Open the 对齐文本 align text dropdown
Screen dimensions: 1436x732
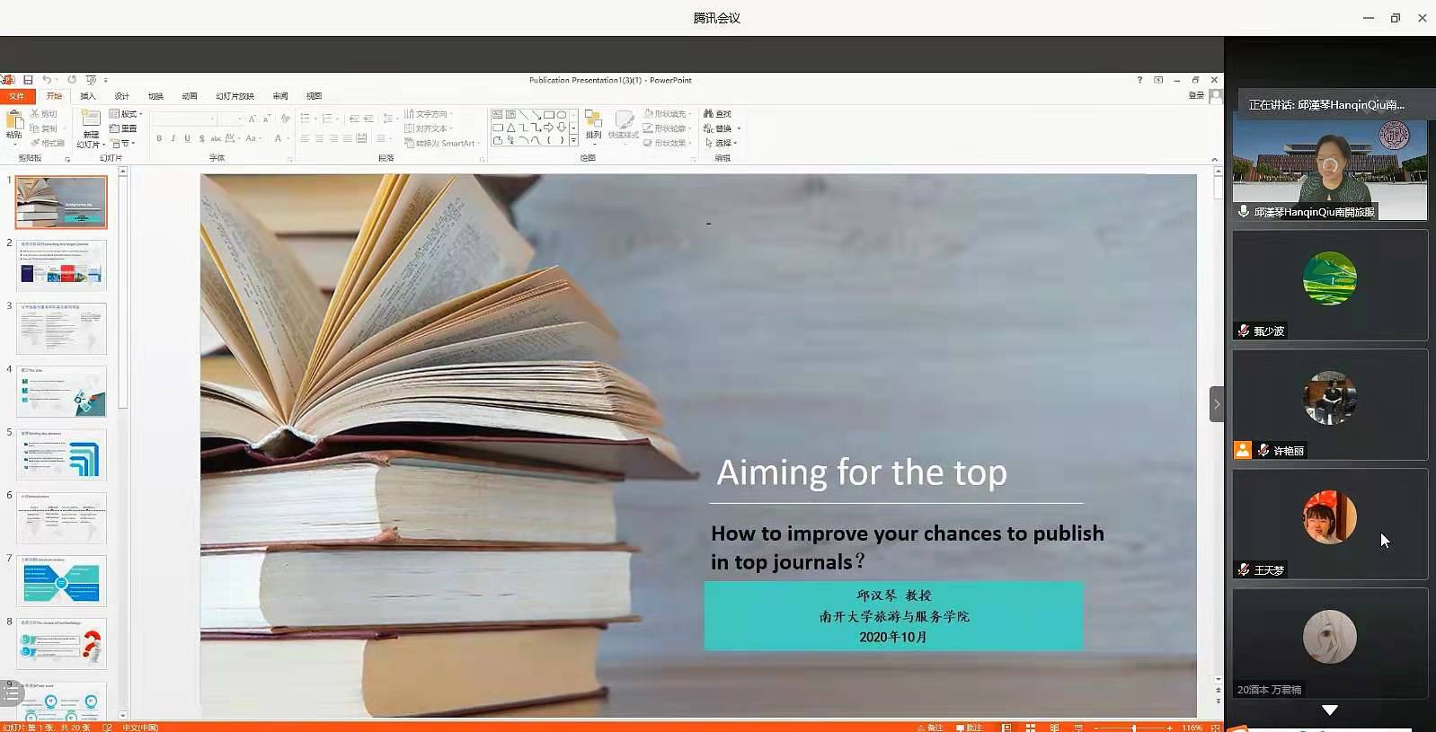pyautogui.click(x=429, y=128)
